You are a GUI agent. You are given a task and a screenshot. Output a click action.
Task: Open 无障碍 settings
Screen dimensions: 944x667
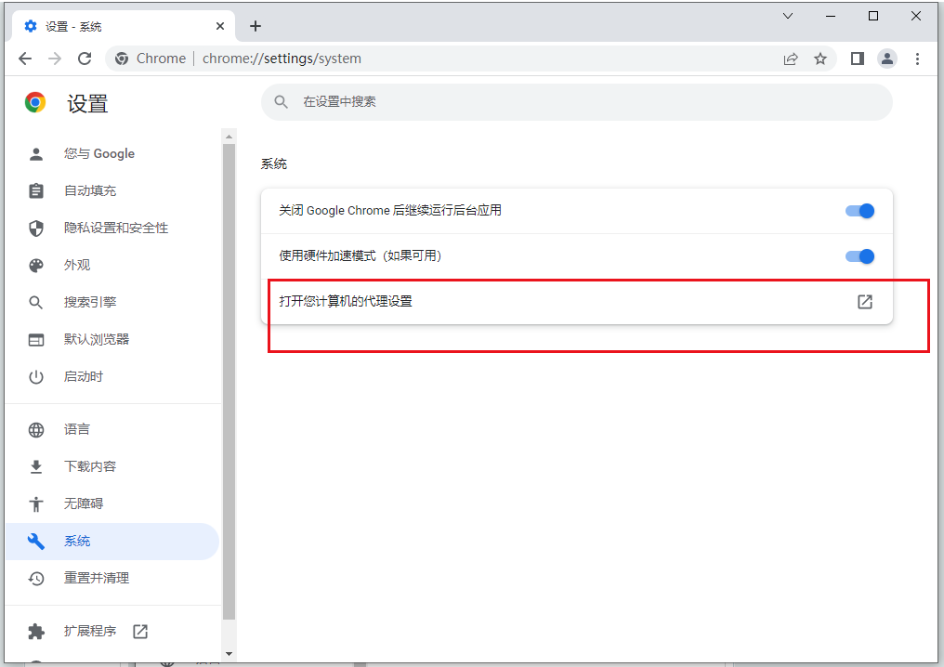click(x=112, y=504)
